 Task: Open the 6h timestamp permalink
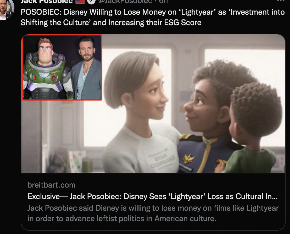click(164, 2)
